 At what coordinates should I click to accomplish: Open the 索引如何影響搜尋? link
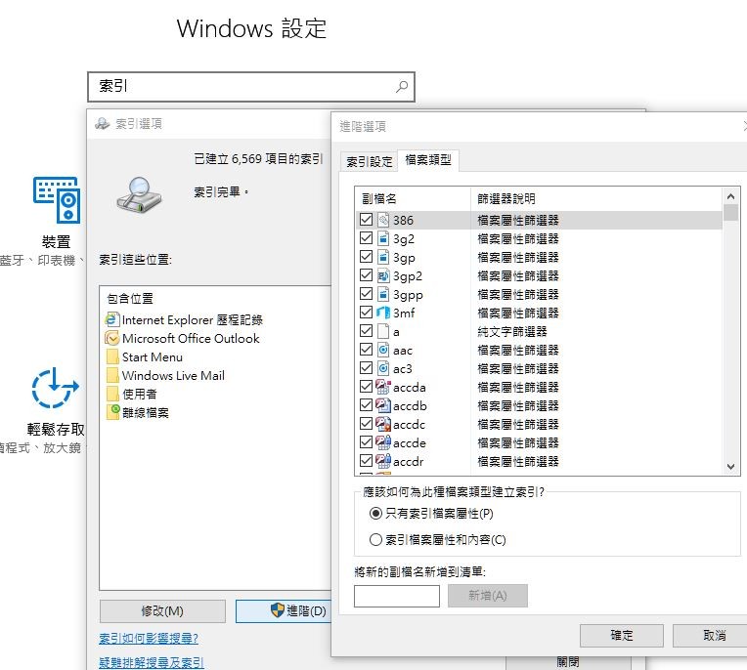(149, 639)
